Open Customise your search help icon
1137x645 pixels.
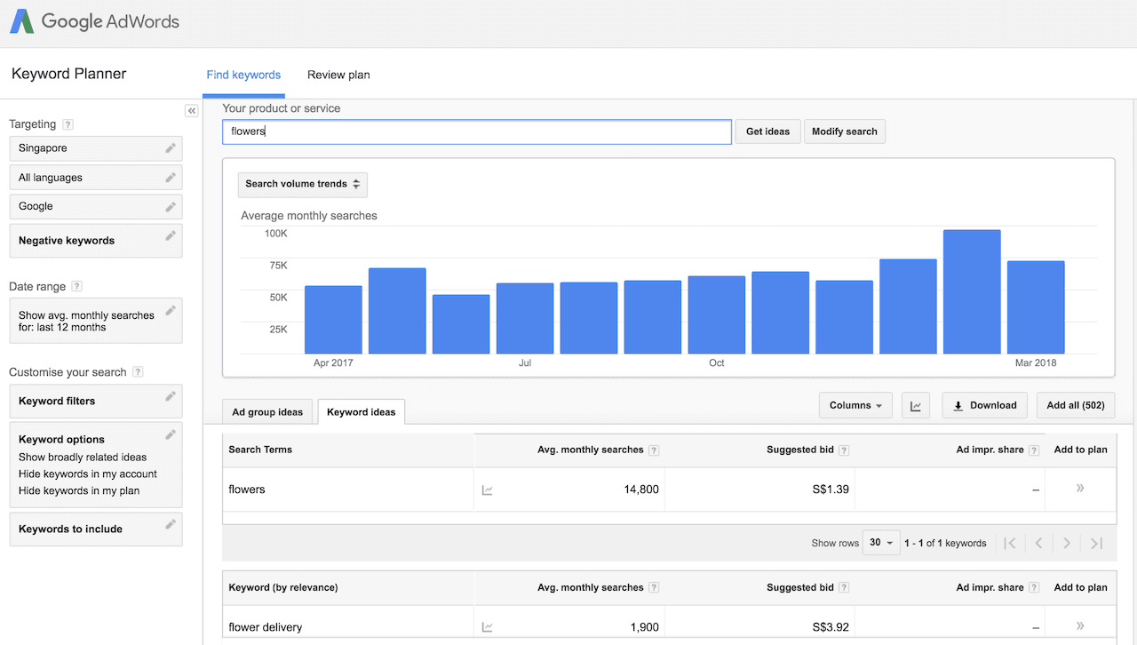pyautogui.click(x=138, y=371)
